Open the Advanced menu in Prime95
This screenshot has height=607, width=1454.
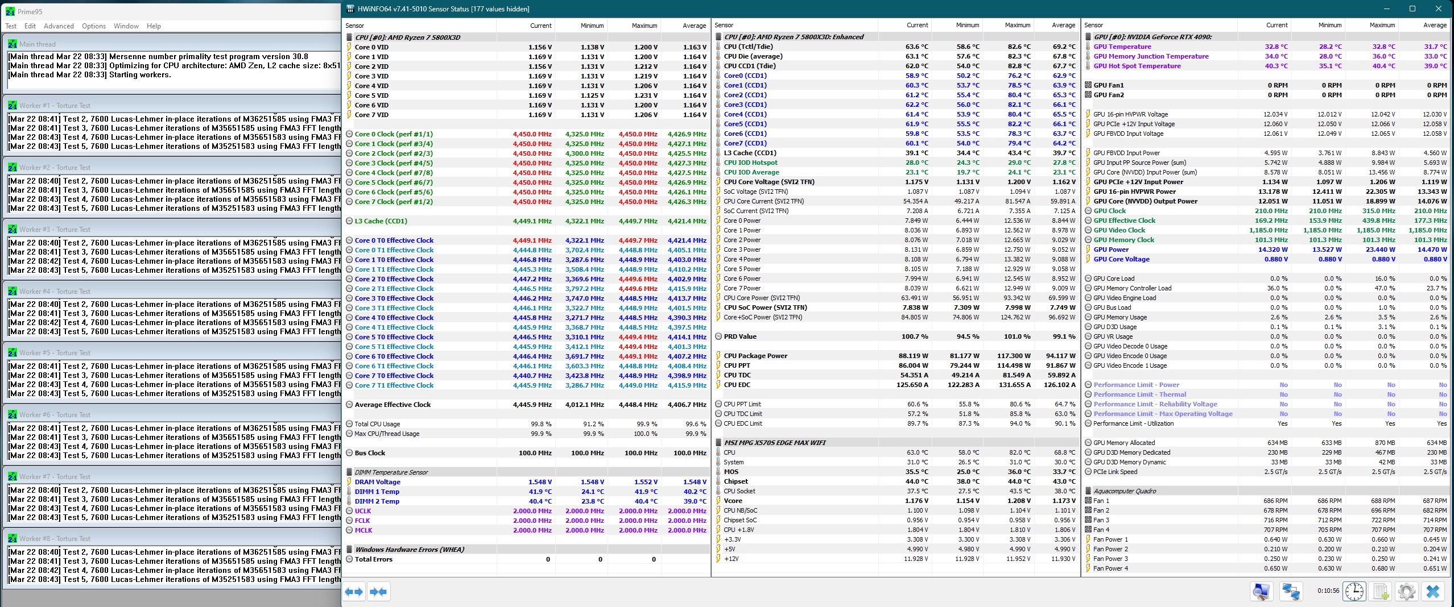pos(59,26)
